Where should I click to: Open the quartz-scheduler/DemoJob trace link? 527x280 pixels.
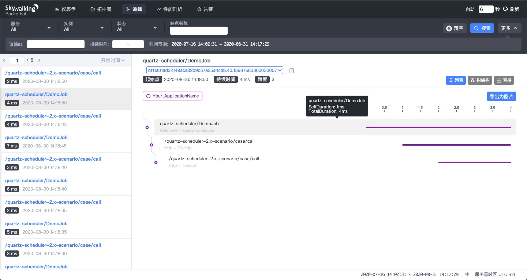(x=36, y=94)
